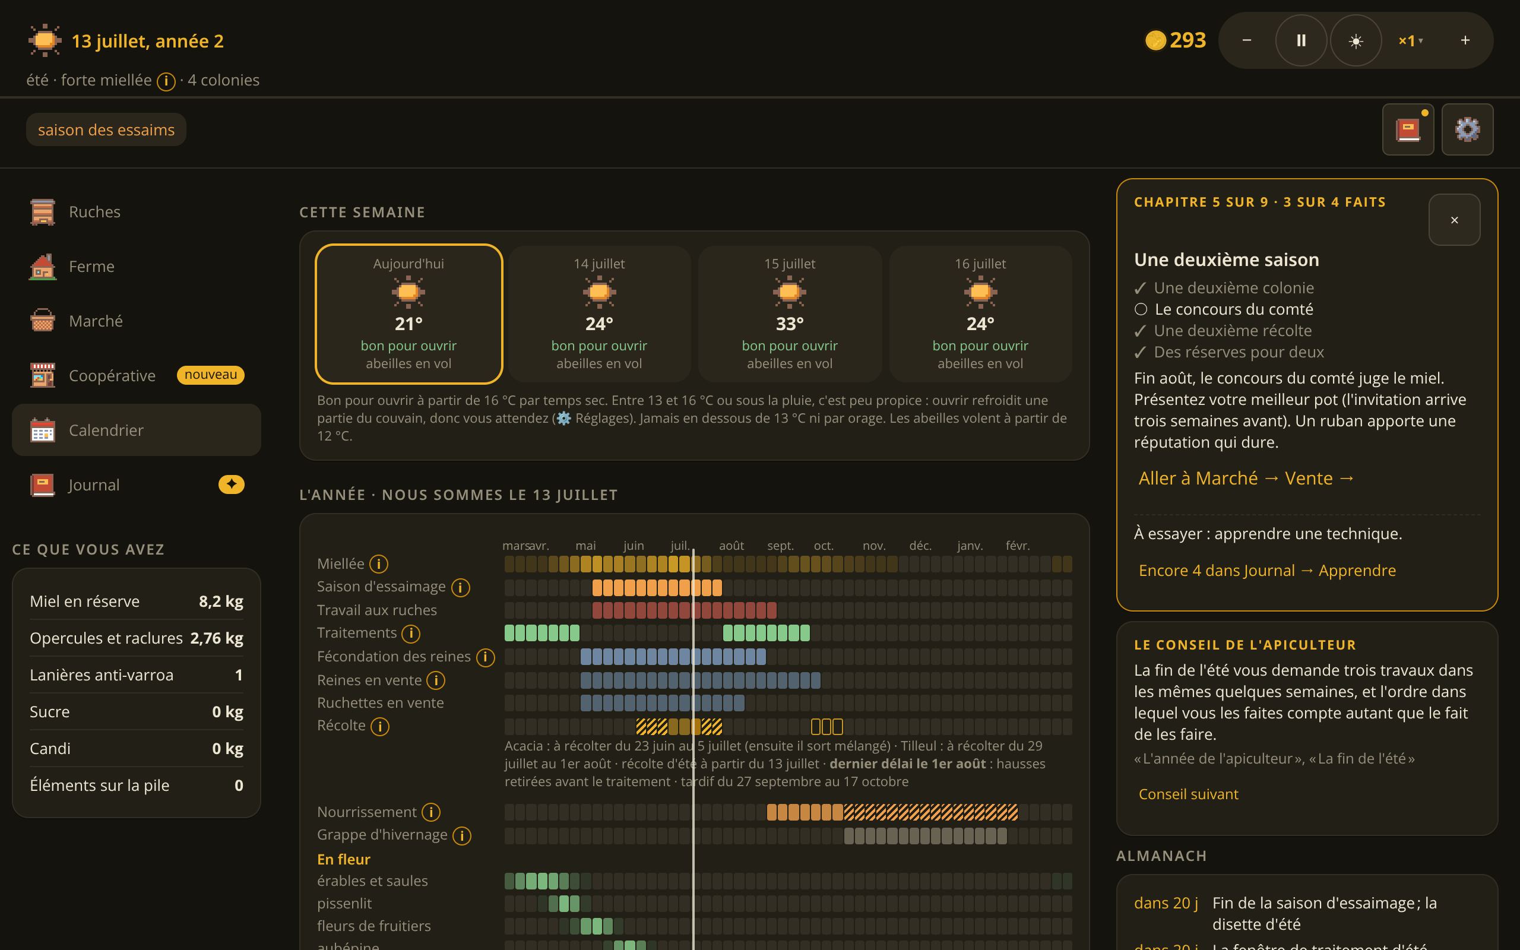This screenshot has height=950, width=1520.
Task: Show info for Traitements row
Action: tap(411, 634)
